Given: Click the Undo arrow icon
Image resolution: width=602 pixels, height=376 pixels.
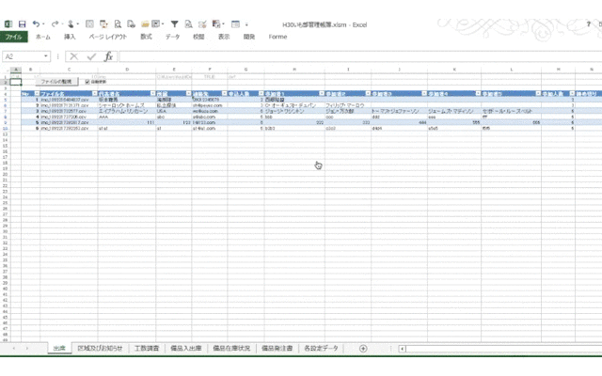Looking at the screenshot, I should (x=36, y=21).
